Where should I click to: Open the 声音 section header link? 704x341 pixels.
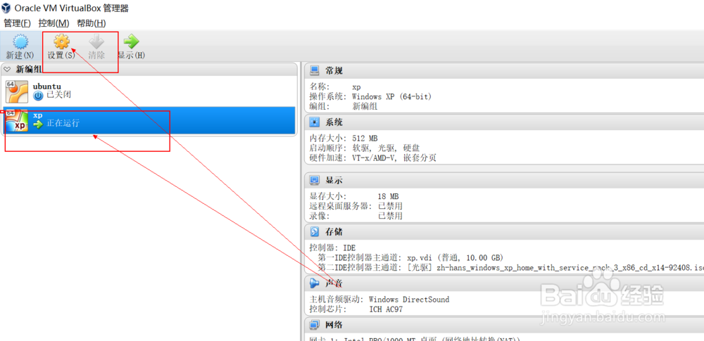pos(334,283)
